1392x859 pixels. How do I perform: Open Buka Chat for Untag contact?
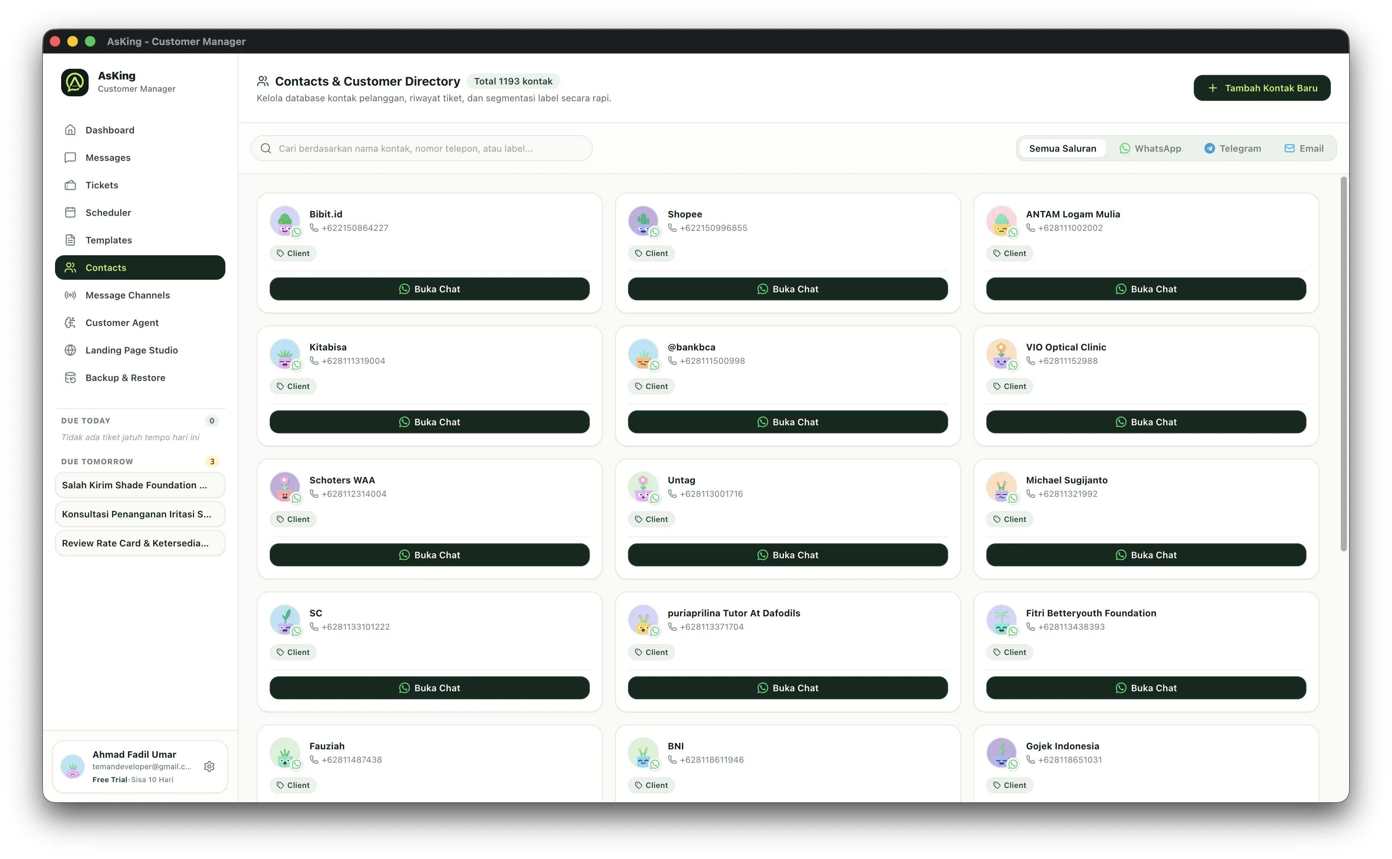point(788,555)
